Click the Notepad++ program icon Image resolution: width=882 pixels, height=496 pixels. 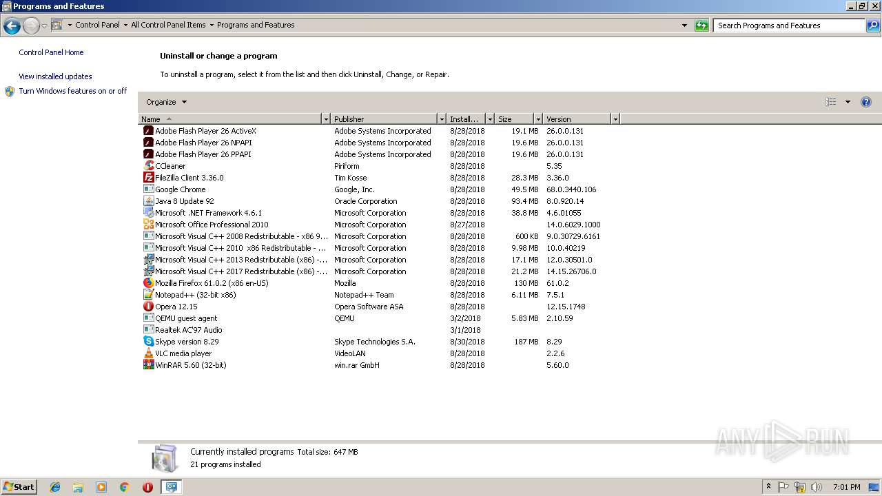[148, 295]
